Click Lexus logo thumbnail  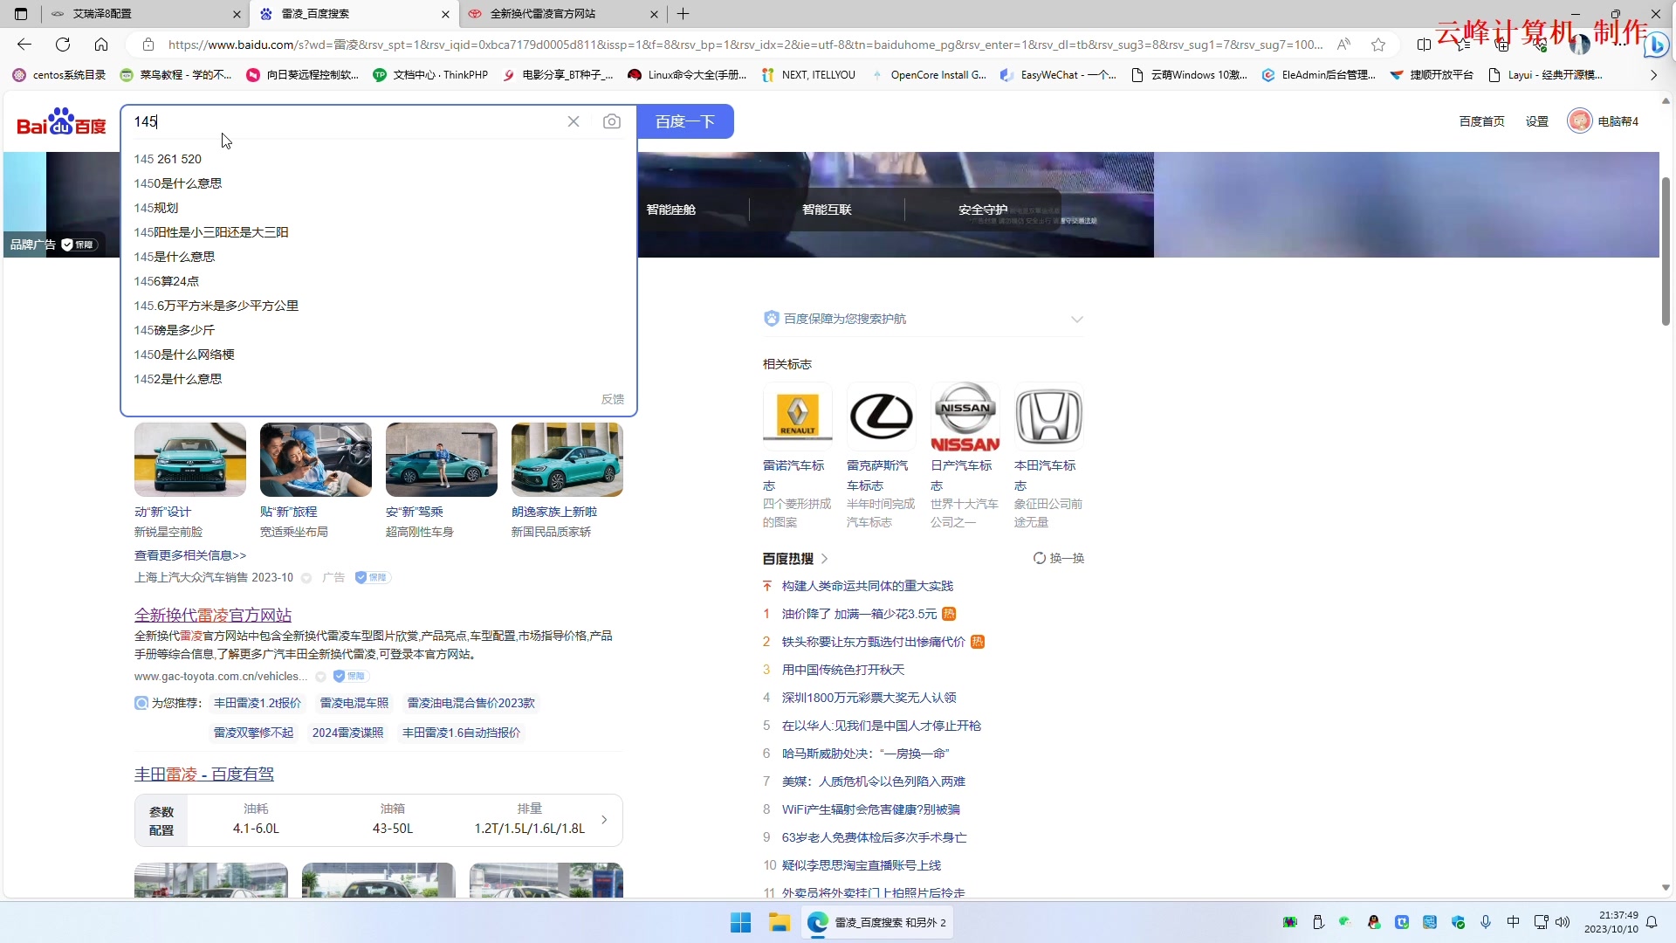(882, 416)
